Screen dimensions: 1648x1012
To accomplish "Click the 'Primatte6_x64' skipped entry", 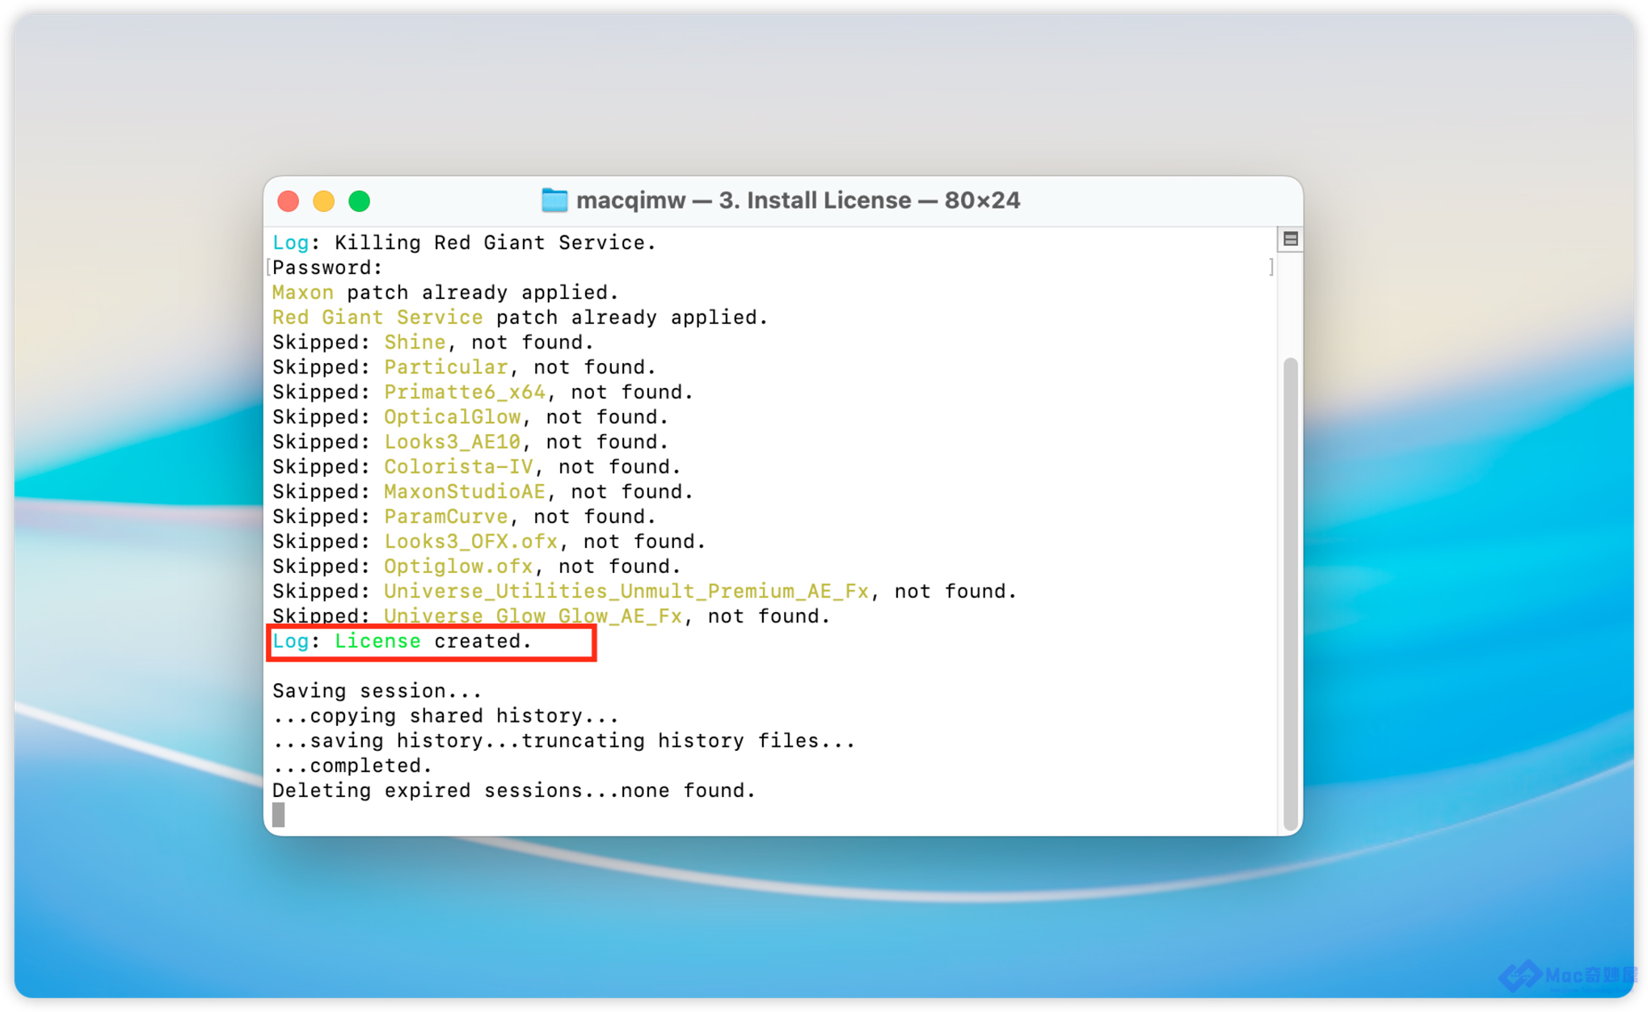I will coord(465,392).
